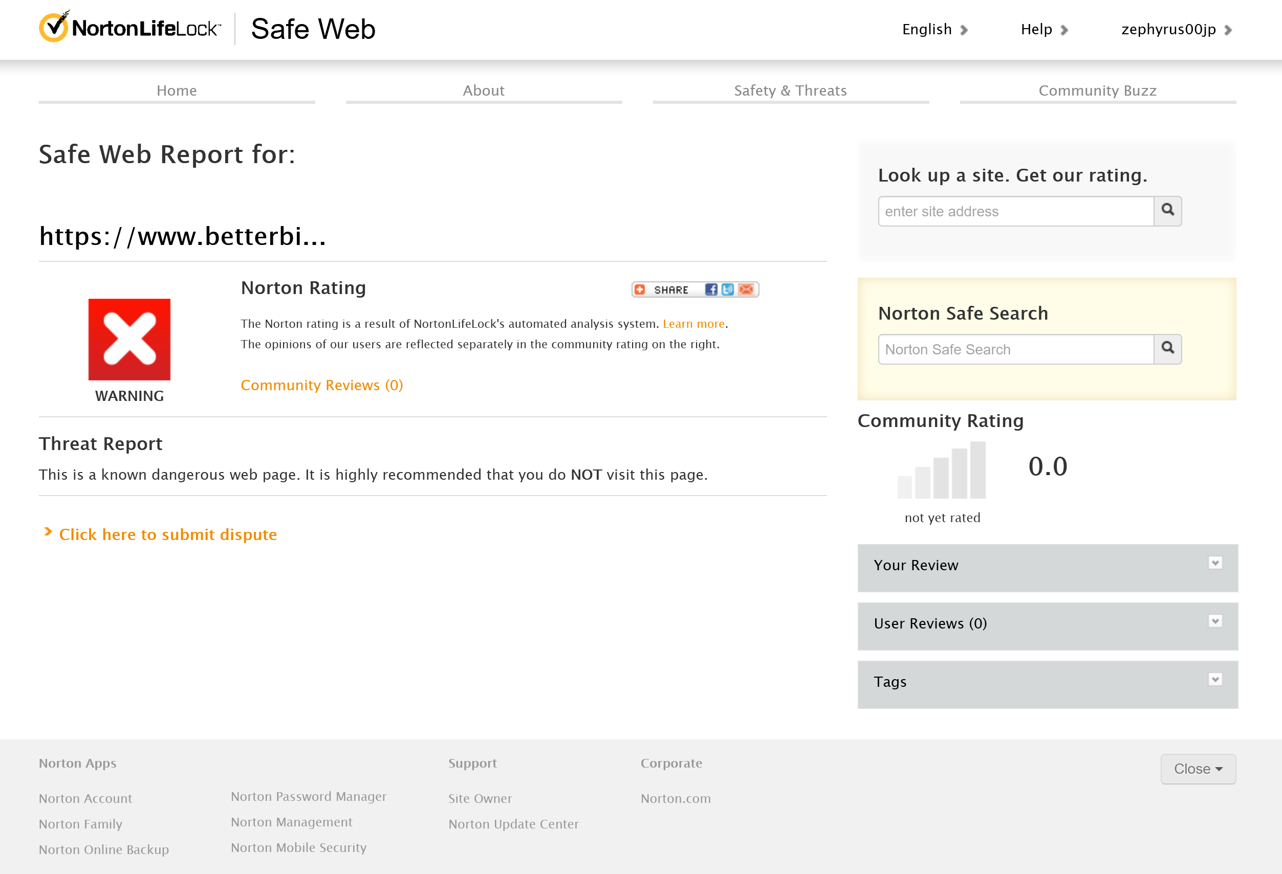Click the Norton Safe Search magnifier icon
Viewport: 1282px width, 874px height.
point(1167,349)
